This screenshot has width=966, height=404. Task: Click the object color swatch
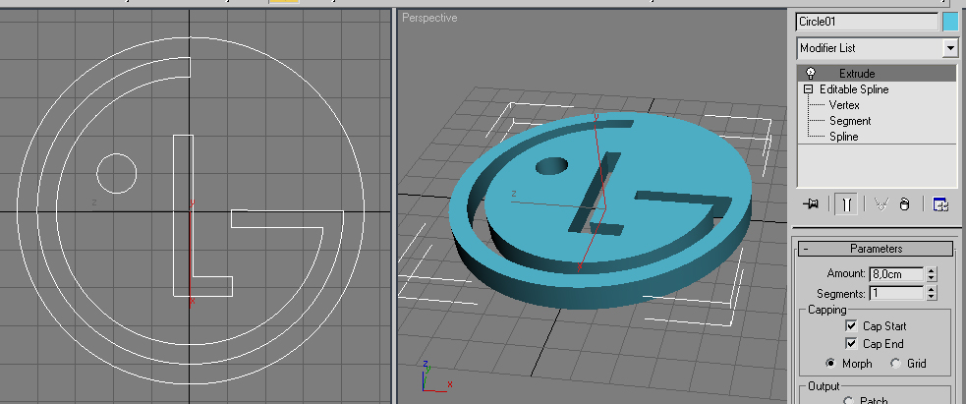click(x=950, y=22)
